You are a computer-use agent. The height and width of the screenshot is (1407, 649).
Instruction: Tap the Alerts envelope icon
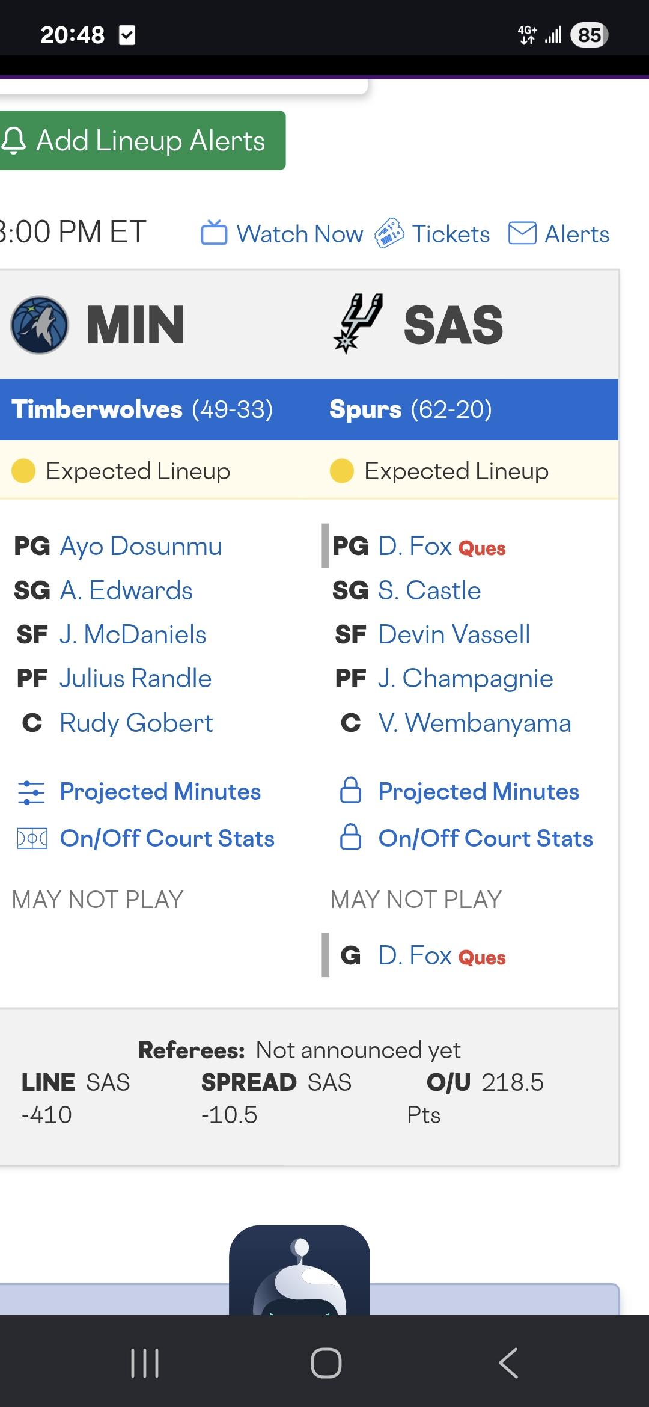pyautogui.click(x=522, y=233)
